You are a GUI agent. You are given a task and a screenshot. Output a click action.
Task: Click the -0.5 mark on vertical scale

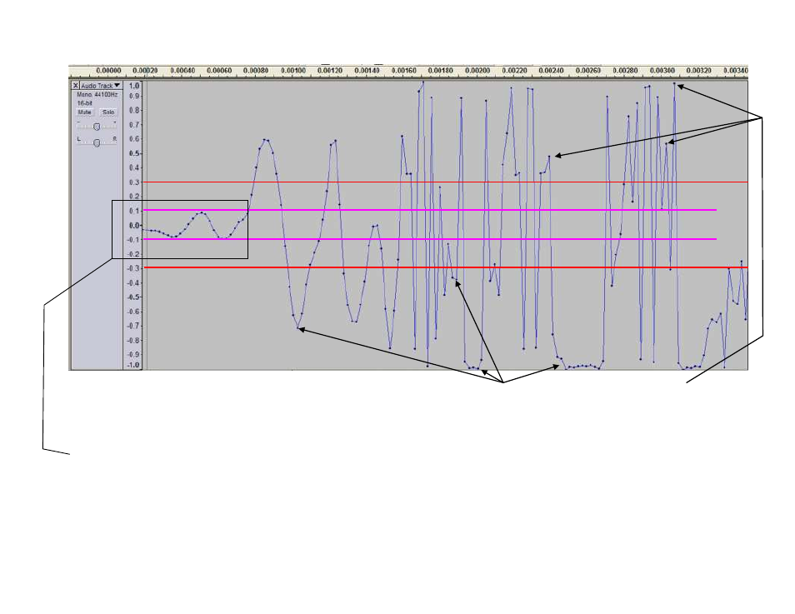pyautogui.click(x=132, y=297)
